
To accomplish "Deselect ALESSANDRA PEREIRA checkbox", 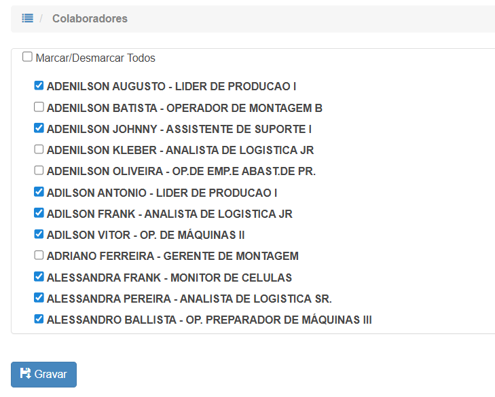I will (x=39, y=298).
